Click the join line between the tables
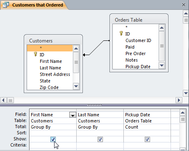The height and width of the screenshot is (151, 189). tap(96, 48)
